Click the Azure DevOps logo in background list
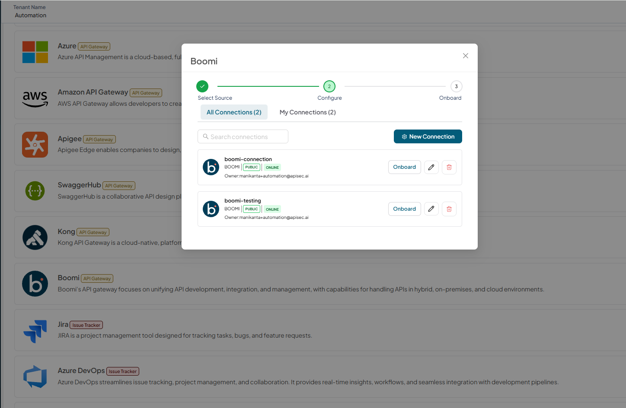Viewport: 626px width, 408px height. (x=35, y=376)
